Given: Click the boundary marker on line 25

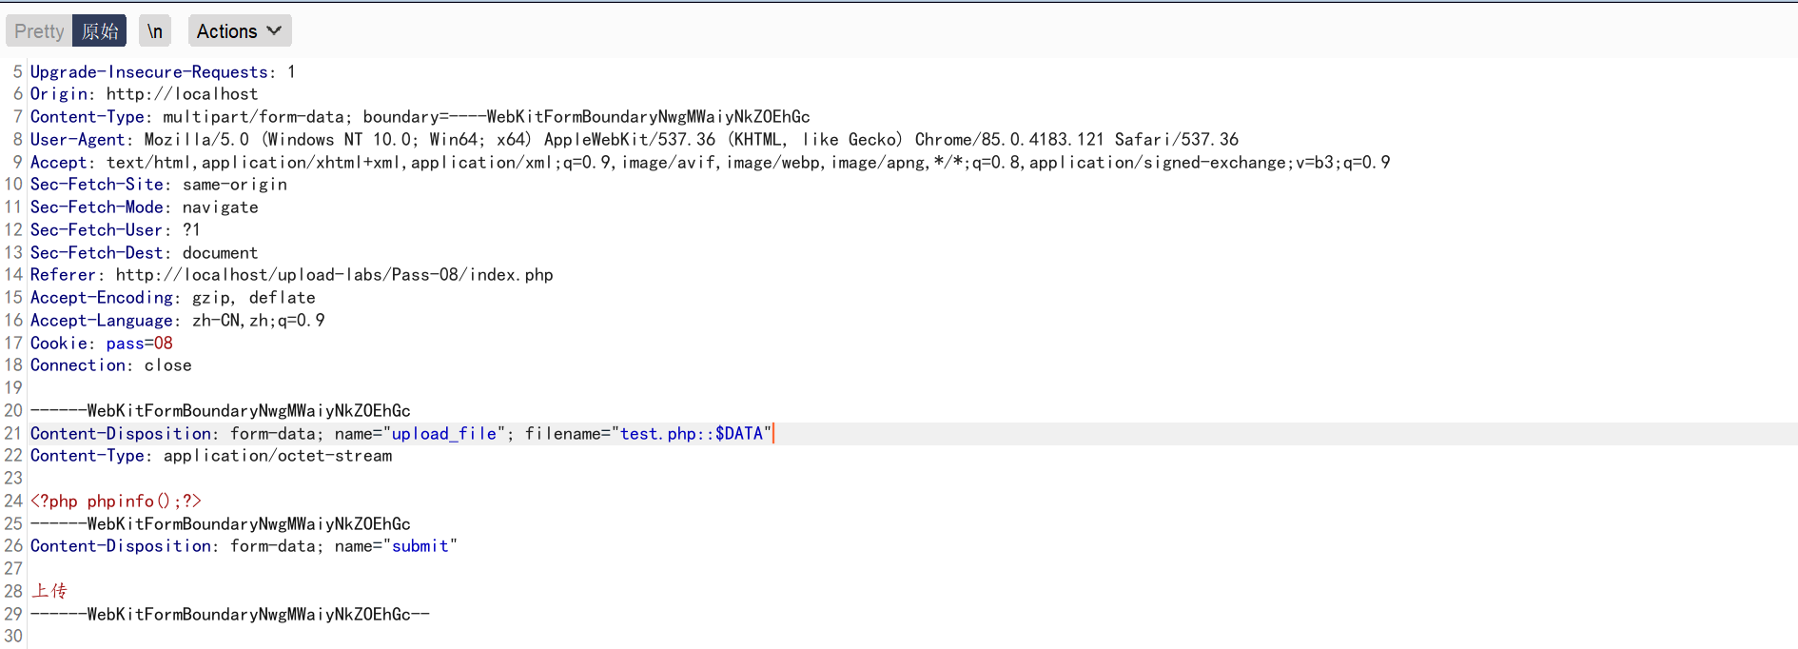Looking at the screenshot, I should click(220, 524).
